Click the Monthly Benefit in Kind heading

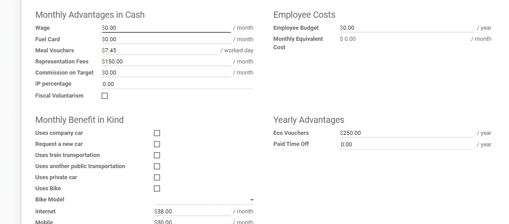click(79, 120)
